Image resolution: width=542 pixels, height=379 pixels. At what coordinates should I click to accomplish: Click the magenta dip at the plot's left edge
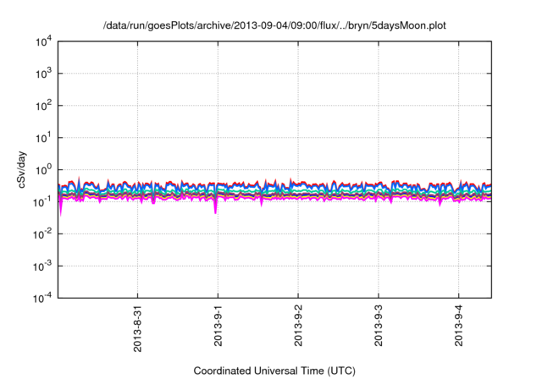pos(61,208)
